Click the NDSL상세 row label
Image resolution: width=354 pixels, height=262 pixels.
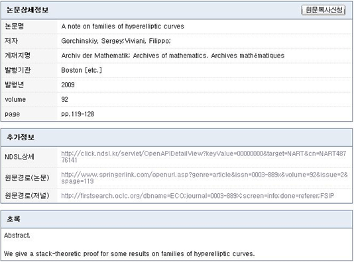19,157
